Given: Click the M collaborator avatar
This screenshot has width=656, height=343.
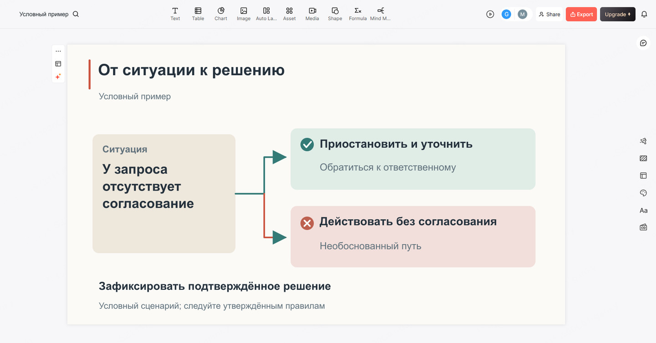Looking at the screenshot, I should coord(523,14).
